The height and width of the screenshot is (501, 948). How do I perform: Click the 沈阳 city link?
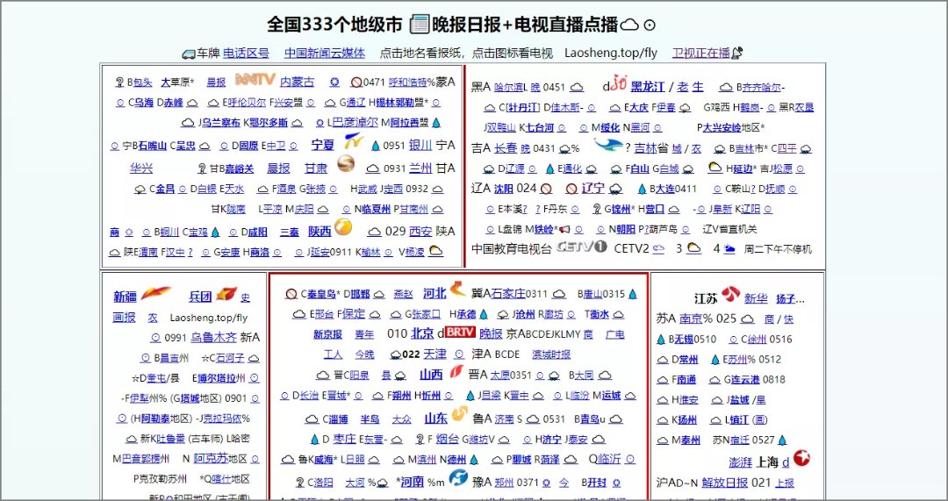[504, 189]
